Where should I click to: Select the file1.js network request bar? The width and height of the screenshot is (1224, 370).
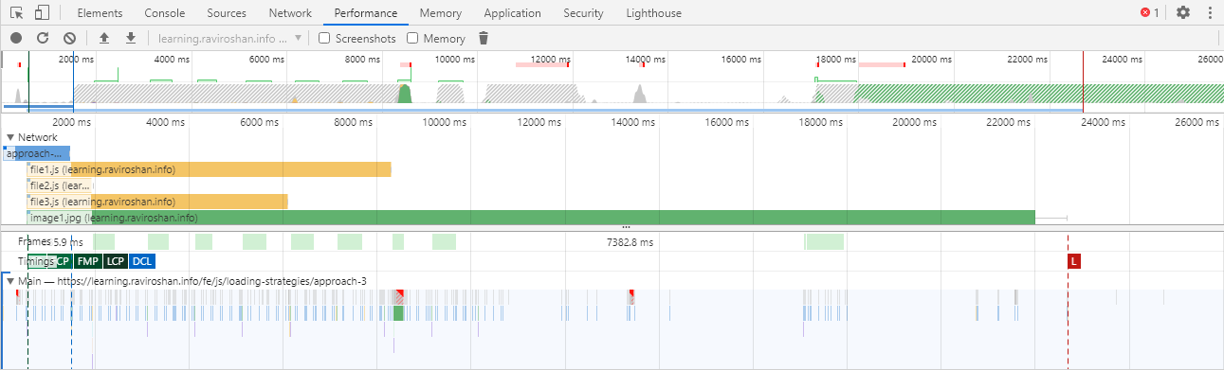(x=210, y=169)
